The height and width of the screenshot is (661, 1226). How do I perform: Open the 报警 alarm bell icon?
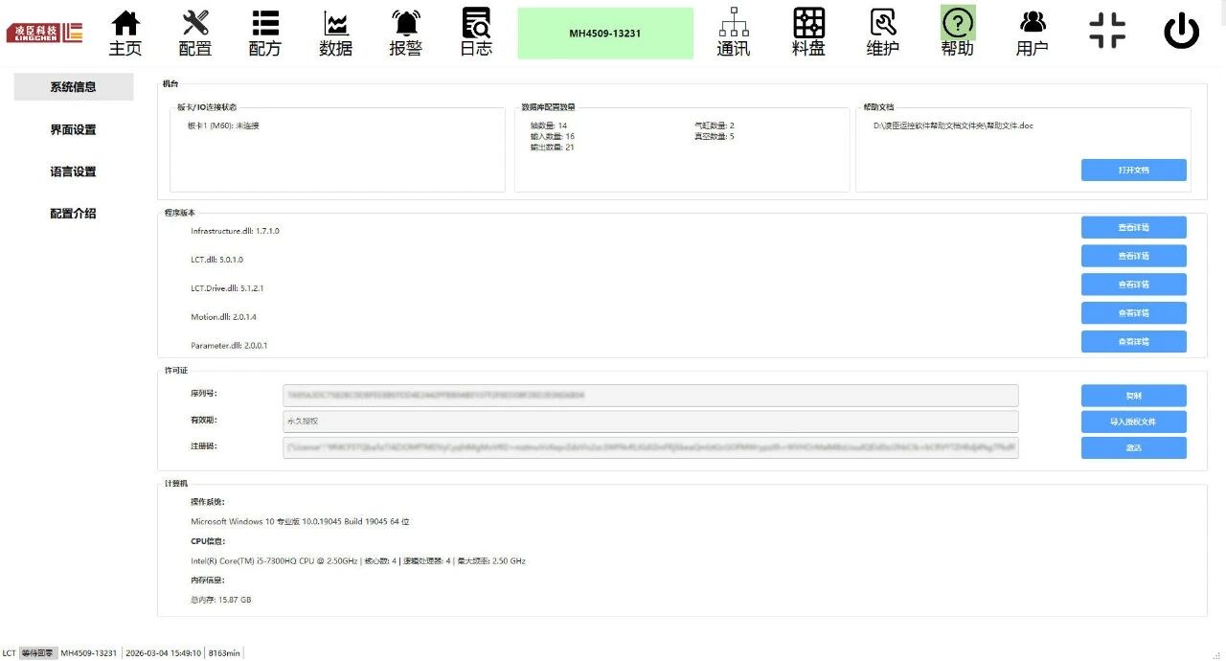(406, 34)
